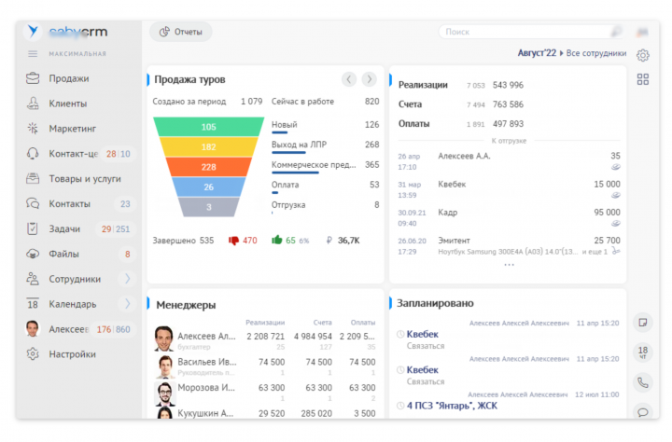
Task: Expand the Сотрудники submenu chevron
Action: pos(127,279)
